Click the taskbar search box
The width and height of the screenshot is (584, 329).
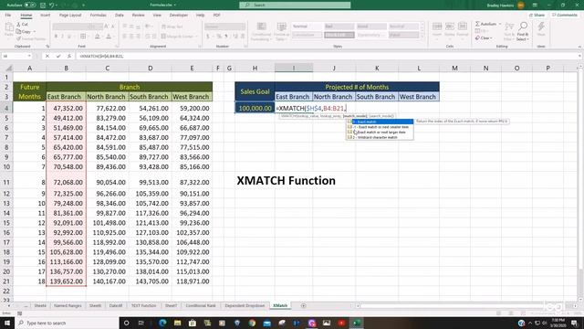coord(67,323)
